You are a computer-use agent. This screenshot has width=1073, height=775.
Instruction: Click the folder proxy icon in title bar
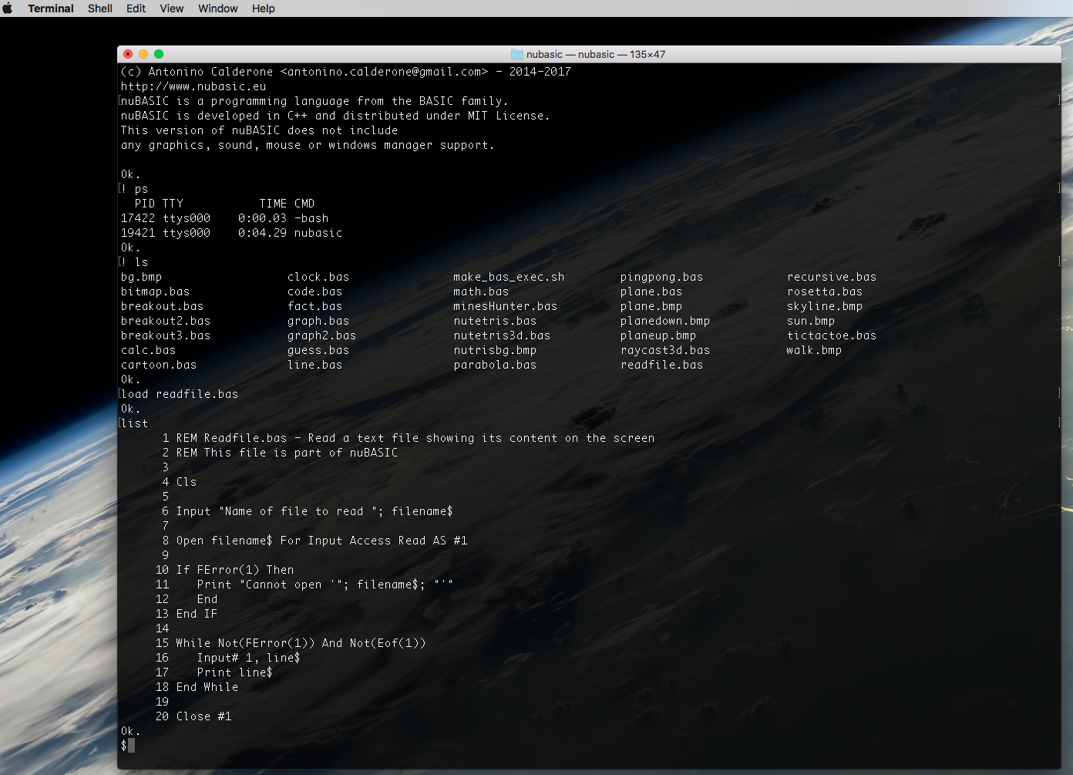pos(517,54)
